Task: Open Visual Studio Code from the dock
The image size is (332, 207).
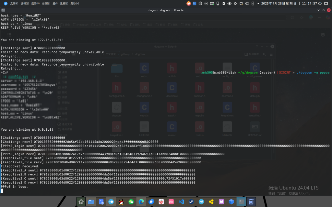Action: pyautogui.click(x=181, y=202)
